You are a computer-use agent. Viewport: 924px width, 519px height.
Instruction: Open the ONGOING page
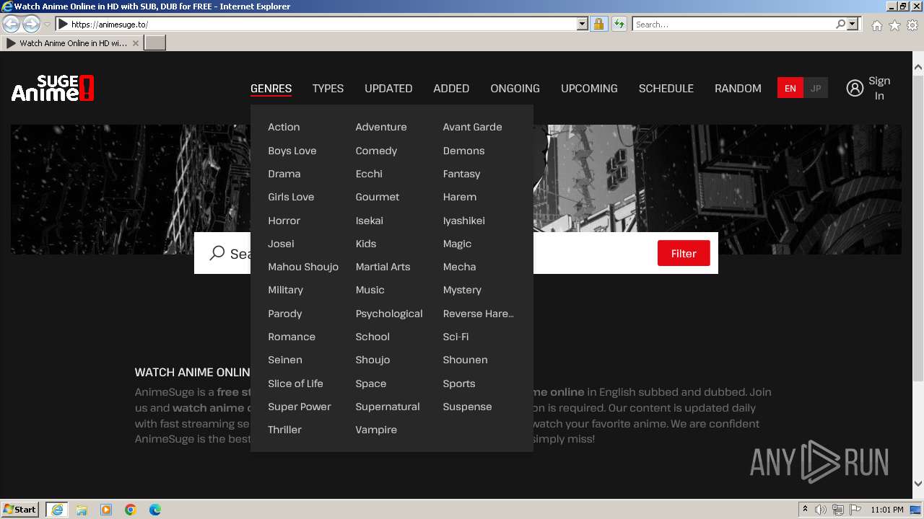coord(515,88)
